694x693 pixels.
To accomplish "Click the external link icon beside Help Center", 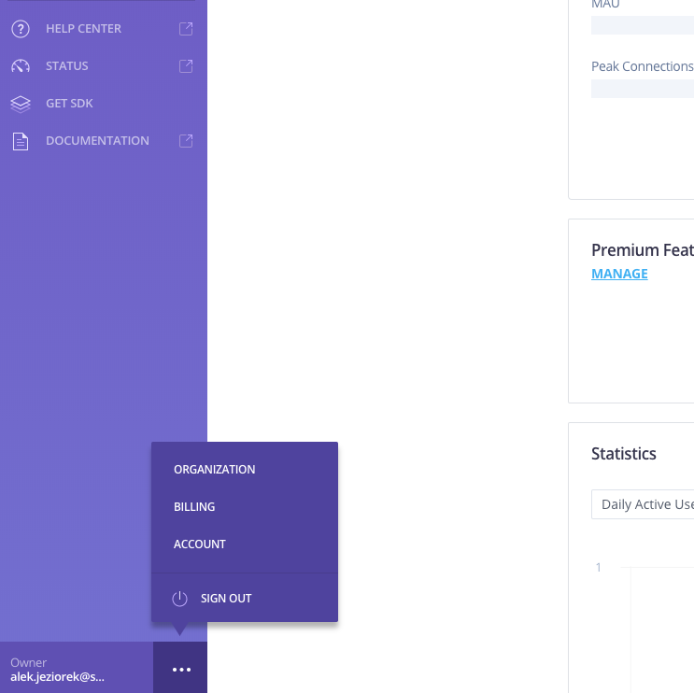I will 186,29.
